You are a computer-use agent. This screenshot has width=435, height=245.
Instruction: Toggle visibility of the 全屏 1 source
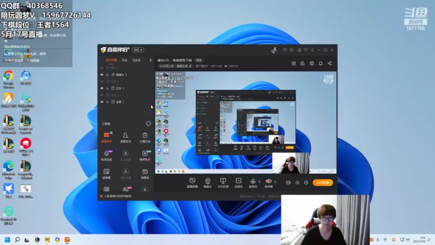[102, 102]
